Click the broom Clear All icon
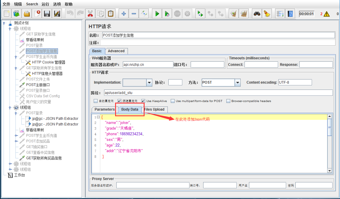340x199 pixels. [267, 14]
